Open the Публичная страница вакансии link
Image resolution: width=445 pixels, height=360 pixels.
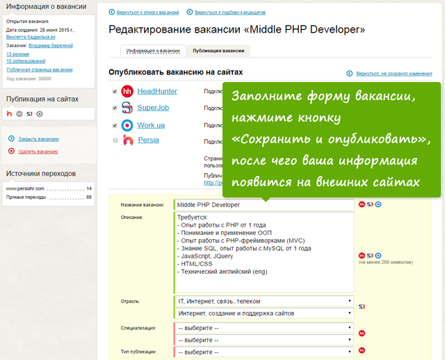click(39, 69)
